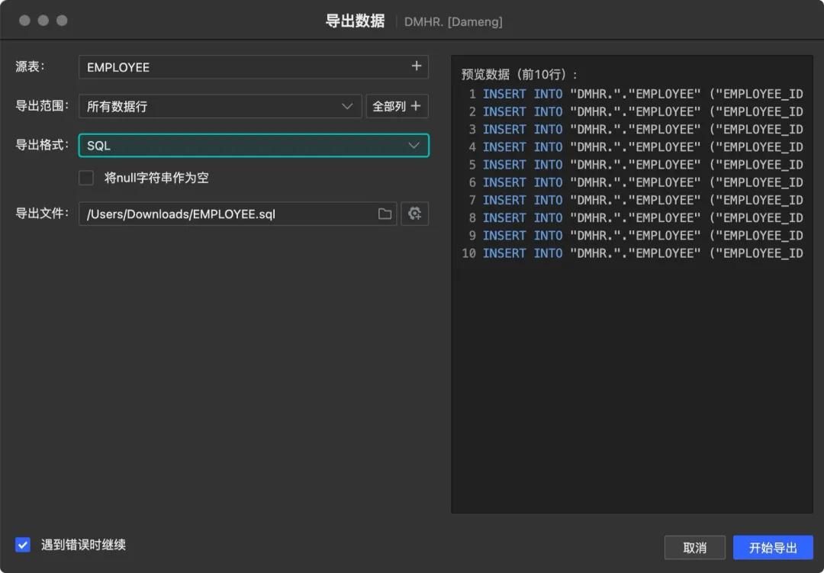
Task: Click the 全部列 columns button
Action: (397, 106)
